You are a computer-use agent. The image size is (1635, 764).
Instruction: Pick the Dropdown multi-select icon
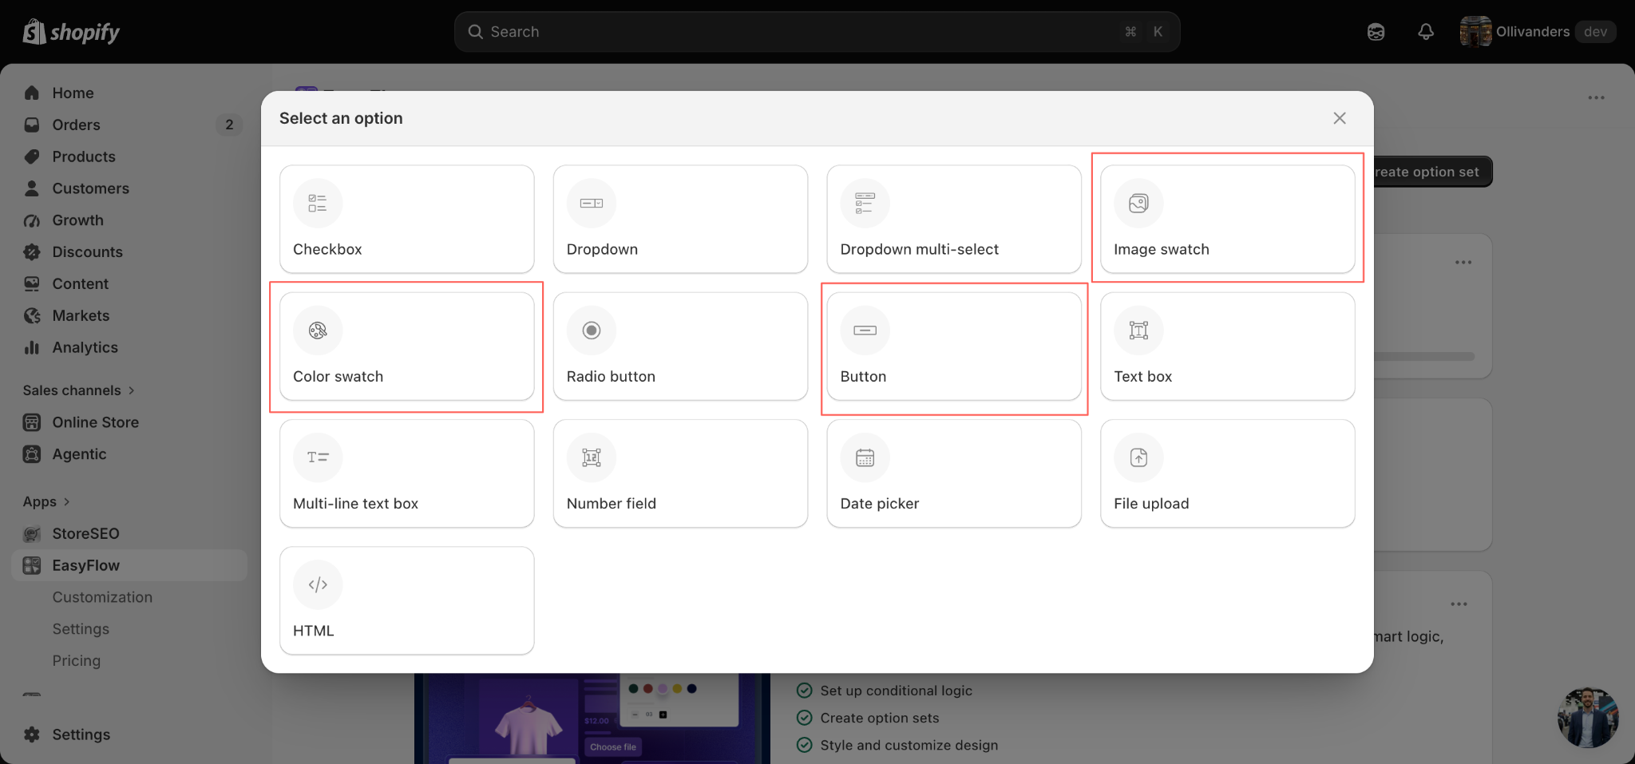point(865,203)
